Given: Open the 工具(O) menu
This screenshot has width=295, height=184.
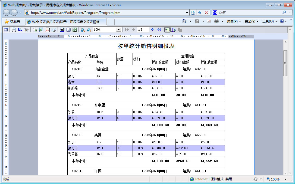Looking at the screenshot, I should pos(269,21).
